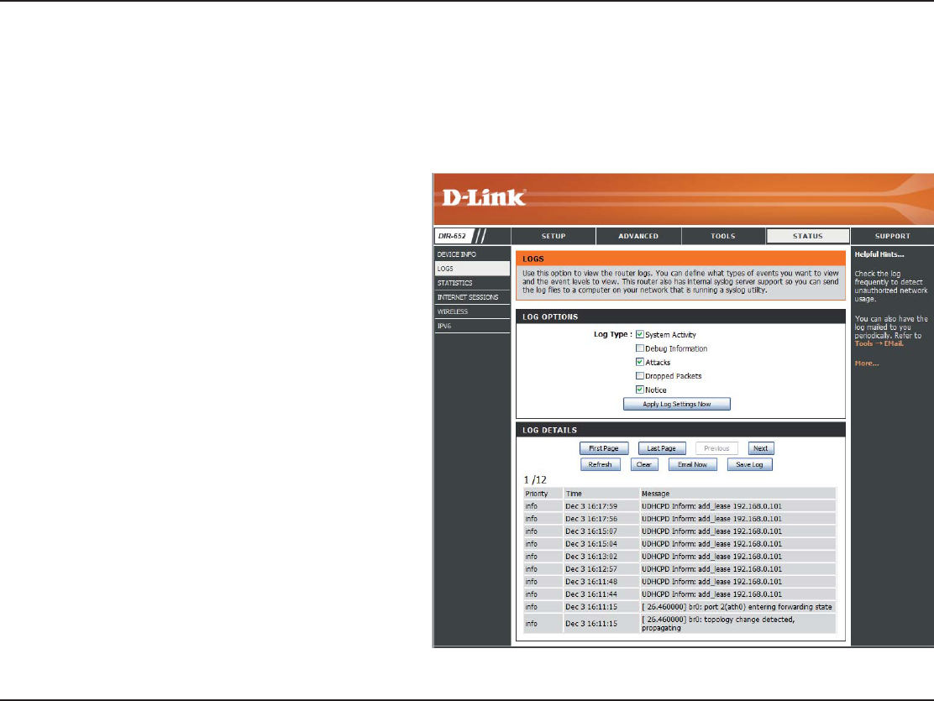Click the 1 /12 page indicator
The height and width of the screenshot is (701, 934).
tap(535, 479)
